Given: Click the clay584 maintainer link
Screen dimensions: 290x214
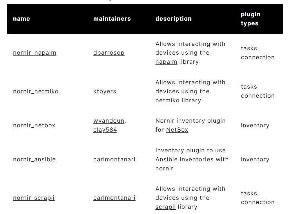Looking at the screenshot, I should point(105,130).
